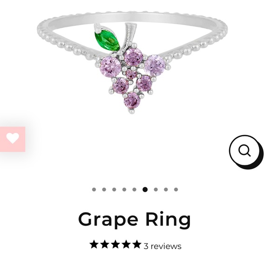Click the second rating star
Viewport: 270px width, 270px height.
click(x=105, y=244)
